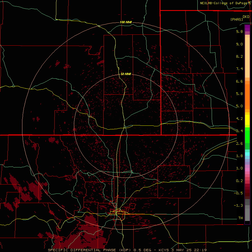Click the 7.4 legend value

[x=239, y=69]
